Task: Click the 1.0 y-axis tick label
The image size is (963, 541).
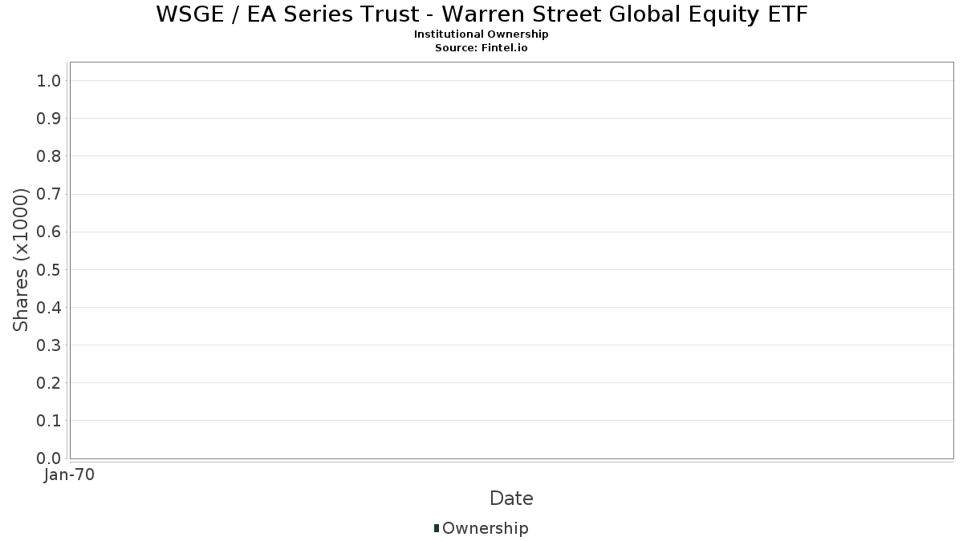Action: (49, 80)
